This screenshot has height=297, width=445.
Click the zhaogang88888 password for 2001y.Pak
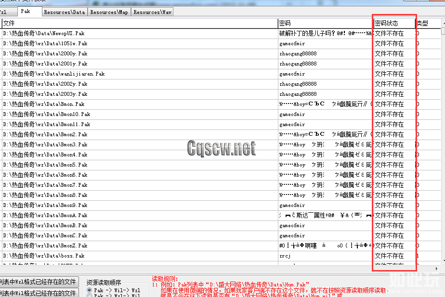298,64
